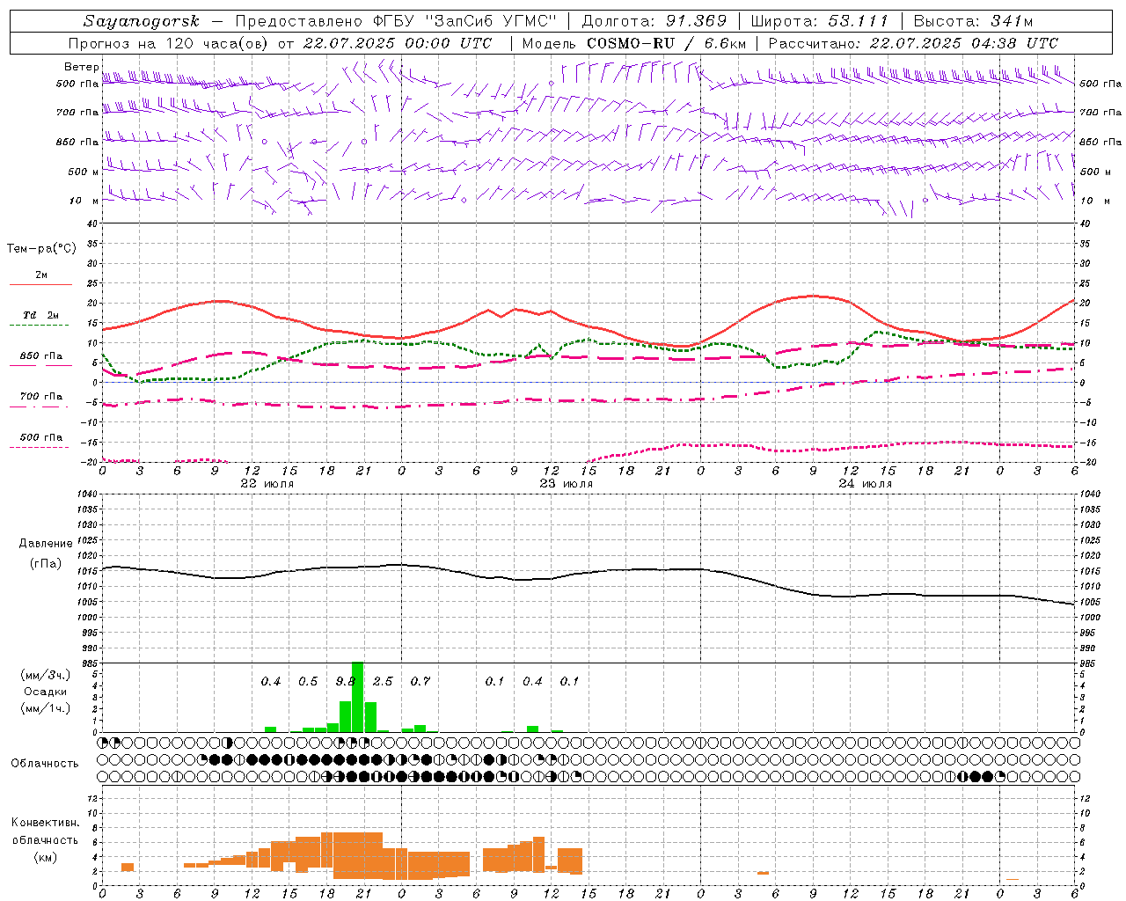Click the tallest green precipitation bar
The width and height of the screenshot is (1126, 901).
pyautogui.click(x=357, y=697)
